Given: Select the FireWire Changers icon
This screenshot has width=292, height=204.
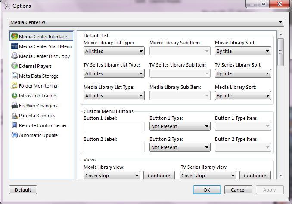Looking at the screenshot, I should click(x=15, y=106).
